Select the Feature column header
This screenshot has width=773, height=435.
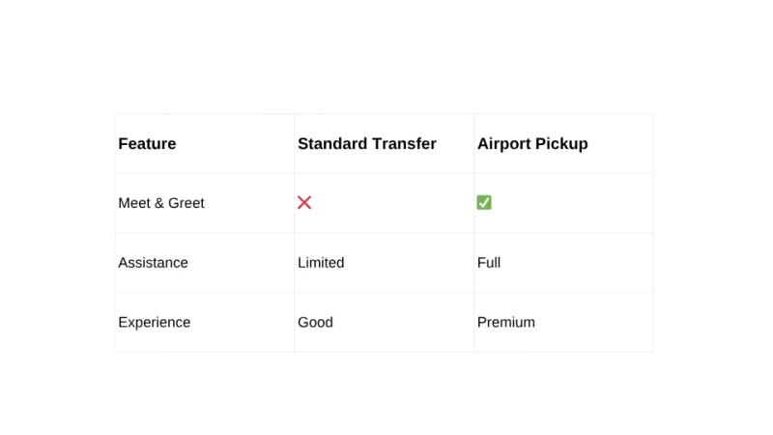(147, 144)
